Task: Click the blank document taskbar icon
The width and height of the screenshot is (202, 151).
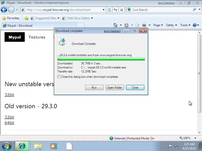Action: pyautogui.click(x=69, y=146)
